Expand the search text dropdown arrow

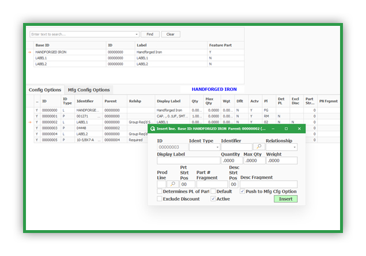(x=137, y=35)
